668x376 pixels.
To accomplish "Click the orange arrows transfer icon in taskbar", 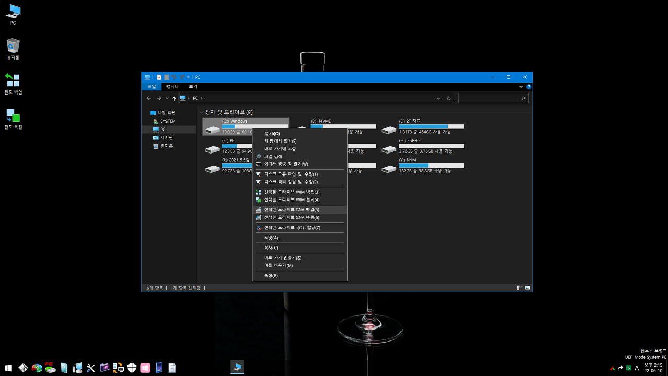I will click(118, 368).
